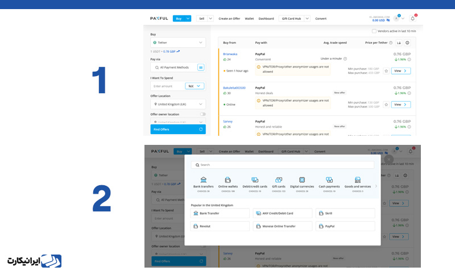
Task: Go to Dashboard in the upper navbar
Action: pyautogui.click(x=266, y=19)
